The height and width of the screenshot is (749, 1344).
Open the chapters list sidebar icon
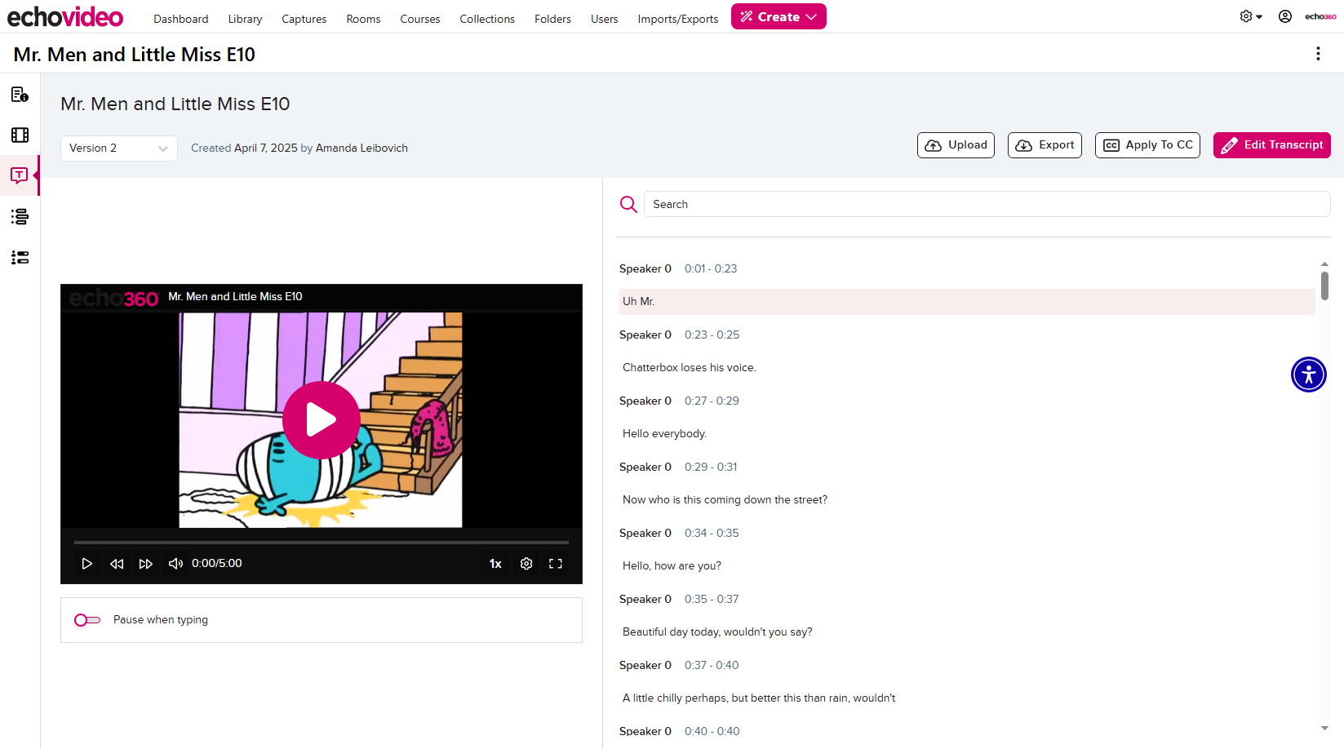pos(20,216)
